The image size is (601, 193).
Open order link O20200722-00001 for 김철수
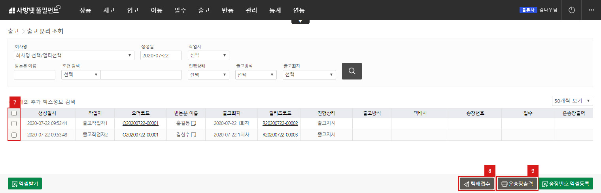tap(140, 135)
